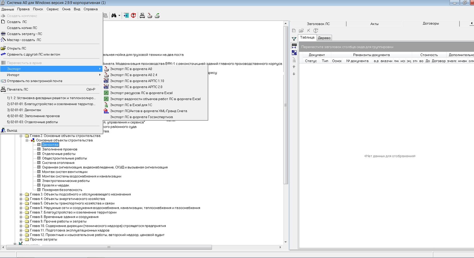Click the horizontal scrollbar at the bottom
The height and width of the screenshot is (258, 474).
(x=109, y=248)
